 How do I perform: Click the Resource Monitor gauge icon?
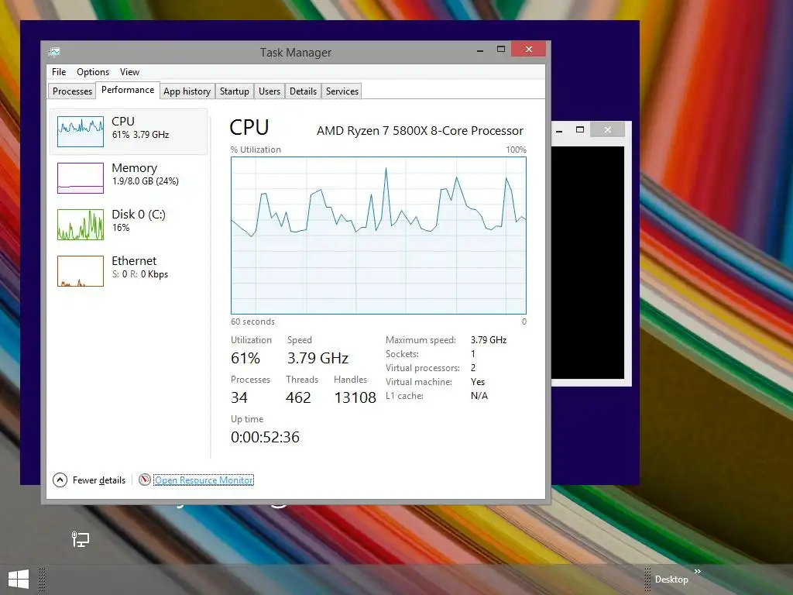tap(145, 480)
